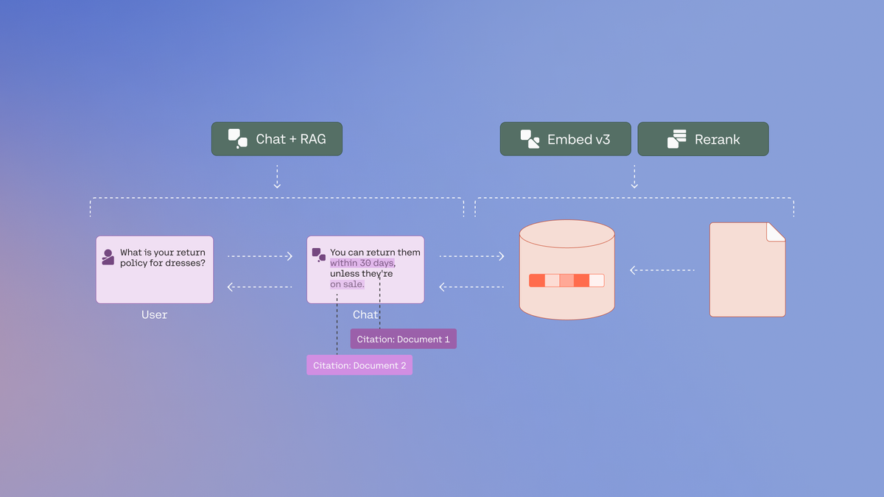Screen dimensions: 884x497
Task: Click the dashed arrow below Chat + RAG
Action: (x=277, y=175)
